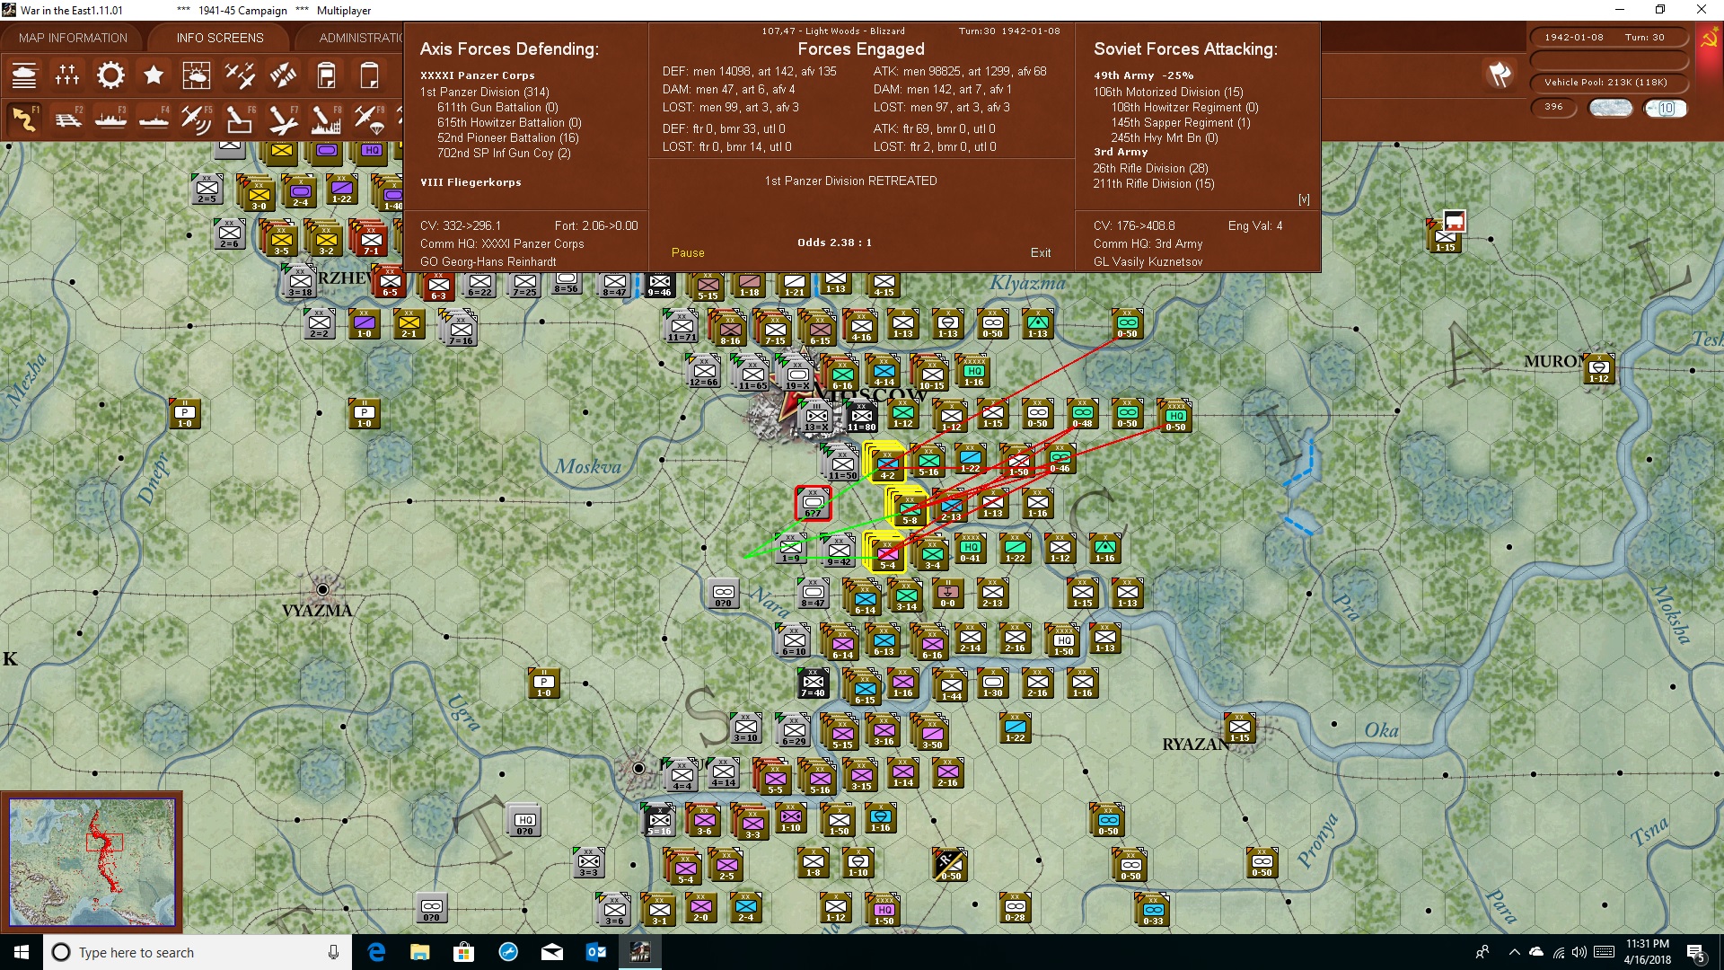Image resolution: width=1724 pixels, height=970 pixels.
Task: Click the blizzard weather indicator
Action: coord(1611,108)
